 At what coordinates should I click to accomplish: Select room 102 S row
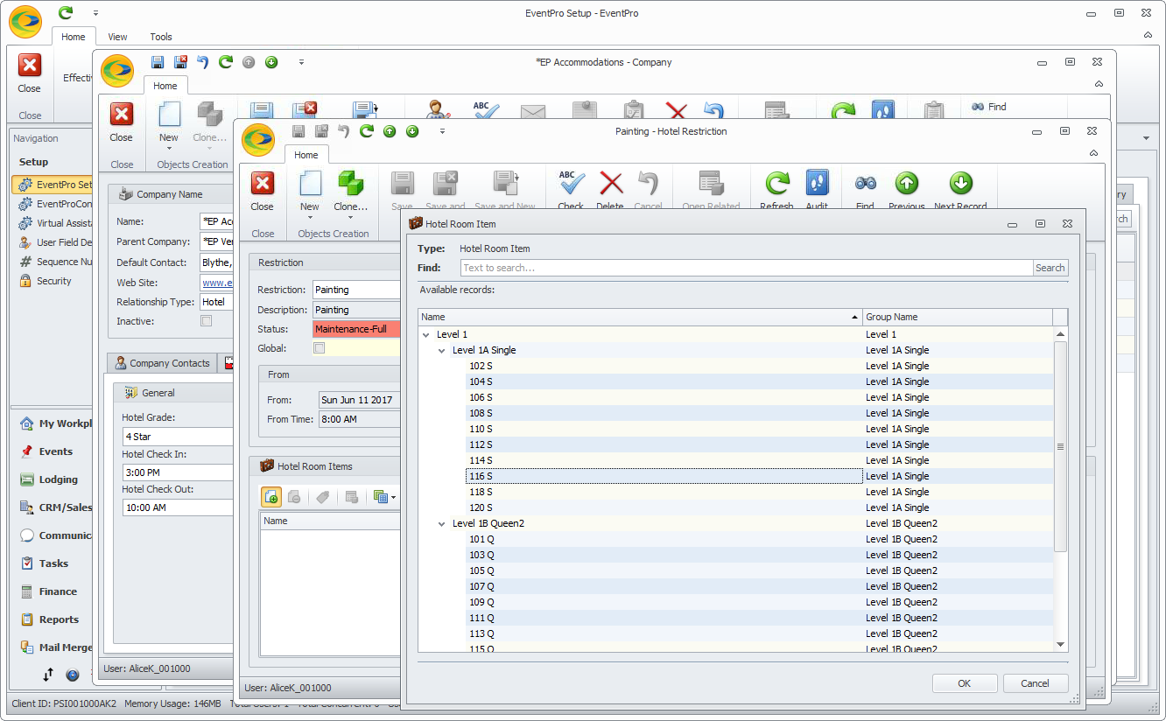(736, 366)
